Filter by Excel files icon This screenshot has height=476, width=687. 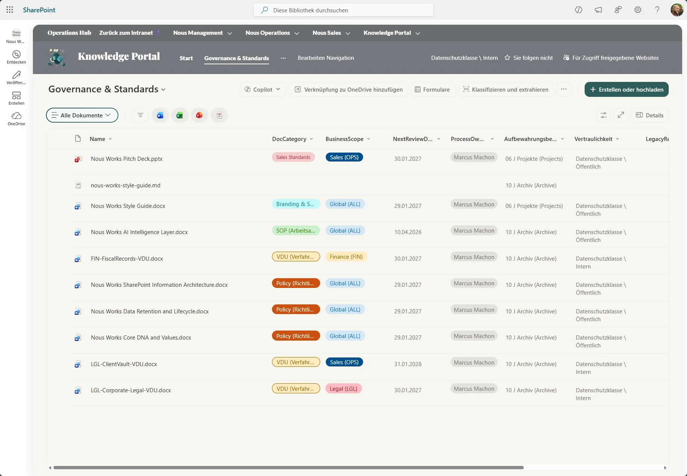point(180,115)
